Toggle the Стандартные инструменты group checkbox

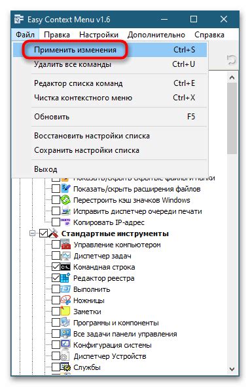pyautogui.click(x=44, y=234)
